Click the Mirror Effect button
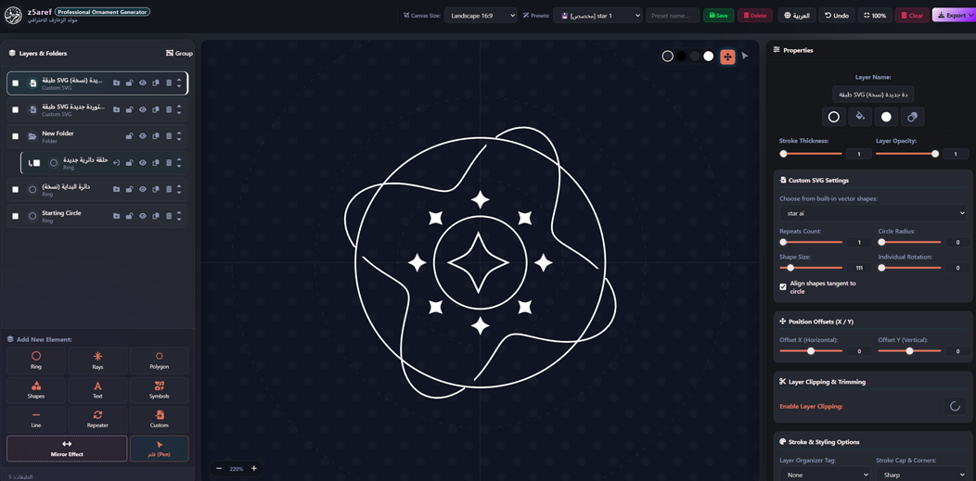This screenshot has width=976, height=481. [x=67, y=448]
